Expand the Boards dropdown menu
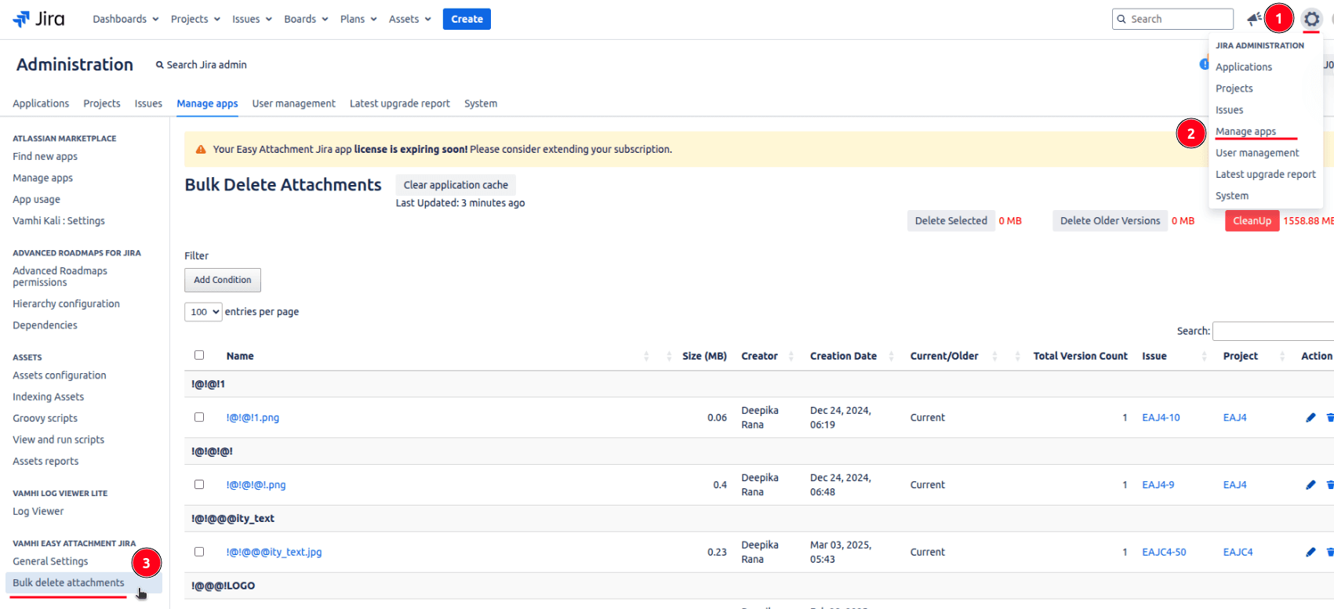The width and height of the screenshot is (1334, 609). [x=305, y=19]
